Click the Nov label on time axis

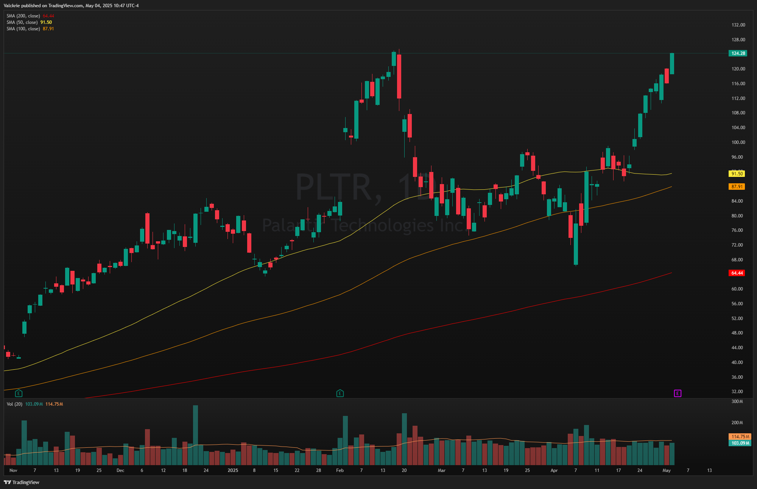tap(13, 470)
